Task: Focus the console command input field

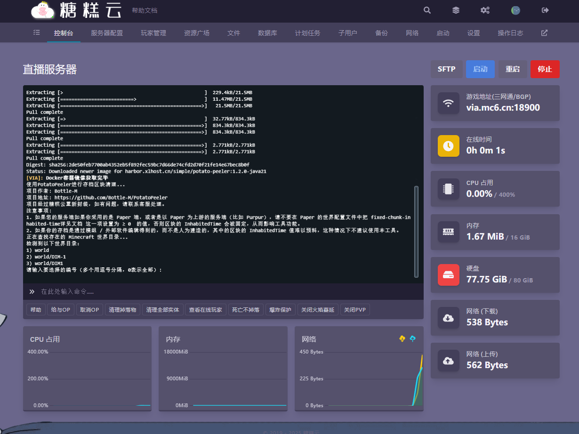Action: [226, 292]
